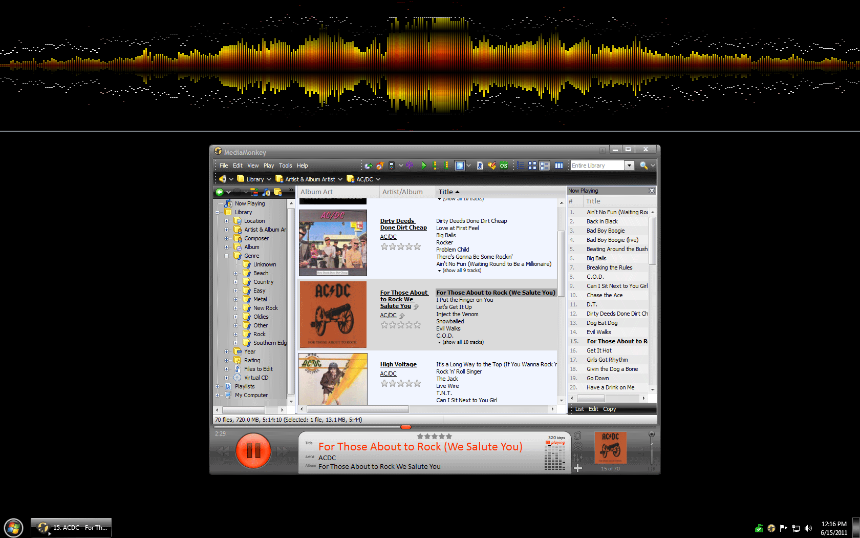
Task: Show all 10 tracks of For Those About album
Action: coord(461,342)
